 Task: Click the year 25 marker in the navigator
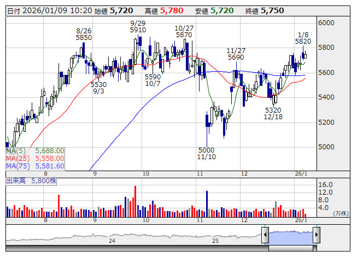coord(215,241)
